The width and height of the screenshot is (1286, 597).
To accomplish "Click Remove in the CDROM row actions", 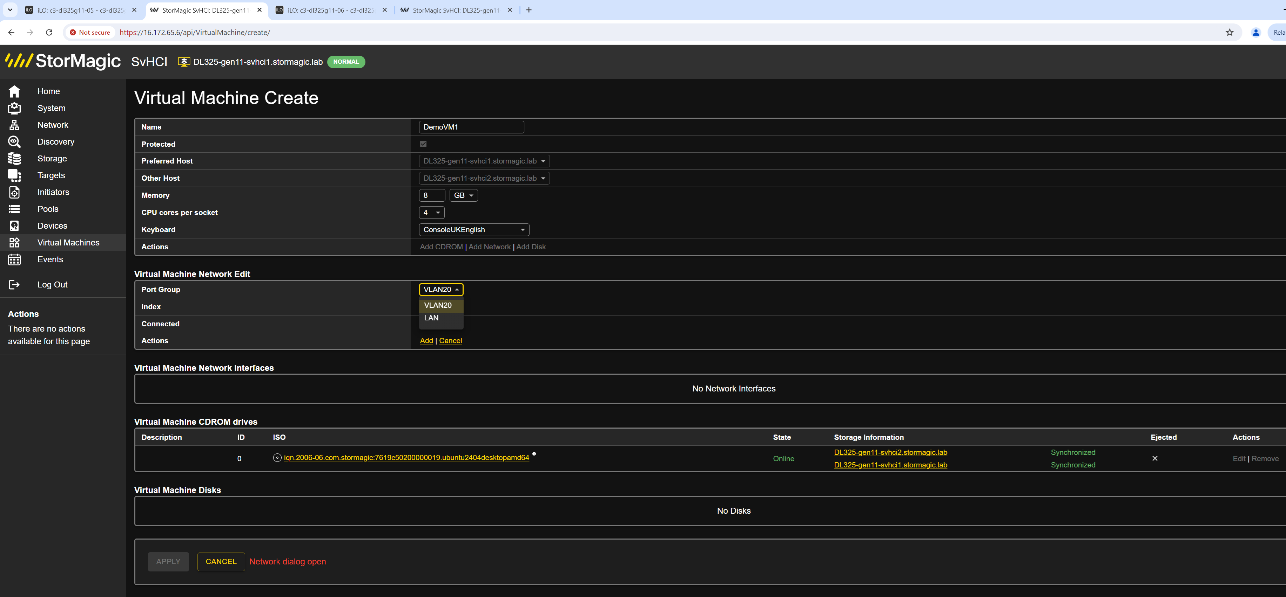I will tap(1265, 459).
